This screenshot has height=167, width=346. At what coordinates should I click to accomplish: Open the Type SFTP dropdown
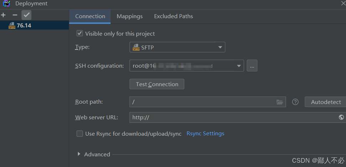[177, 47]
